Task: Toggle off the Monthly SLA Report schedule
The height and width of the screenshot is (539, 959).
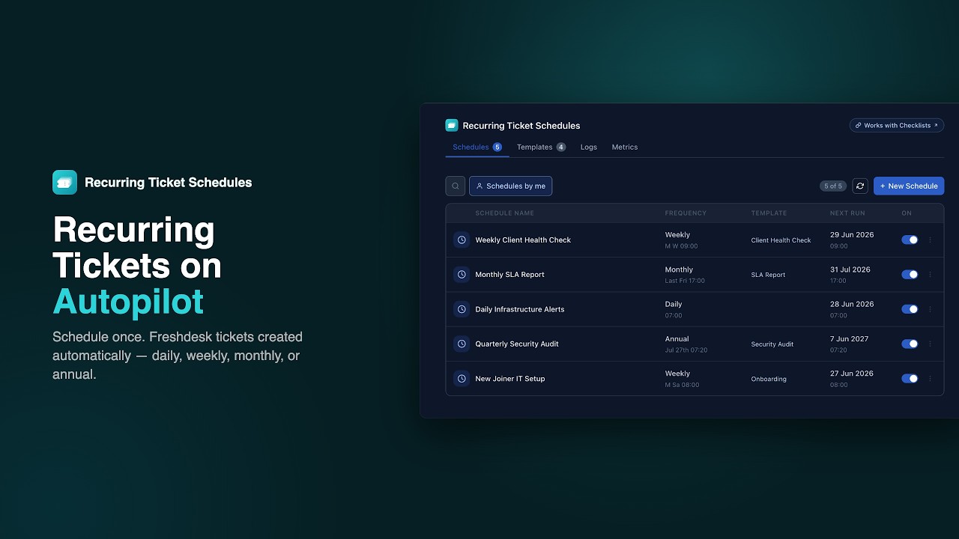Action: click(x=910, y=274)
